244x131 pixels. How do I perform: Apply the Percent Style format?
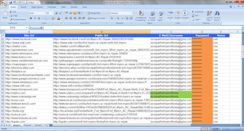pos(118,18)
